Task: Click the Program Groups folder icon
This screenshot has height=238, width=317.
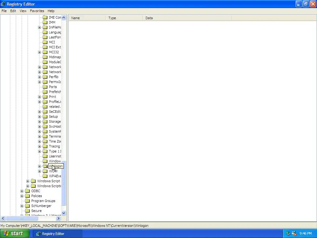Action: pyautogui.click(x=28, y=201)
